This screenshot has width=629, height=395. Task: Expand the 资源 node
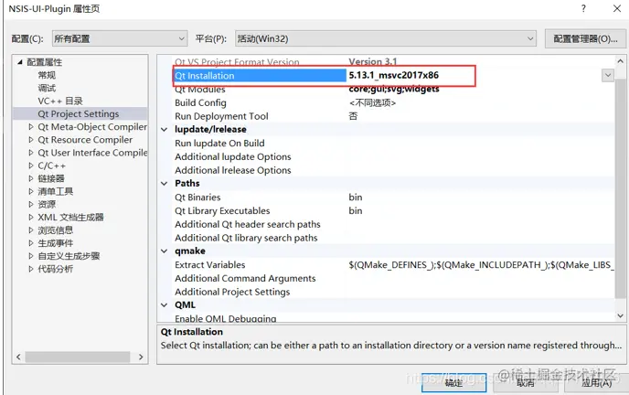(x=31, y=204)
